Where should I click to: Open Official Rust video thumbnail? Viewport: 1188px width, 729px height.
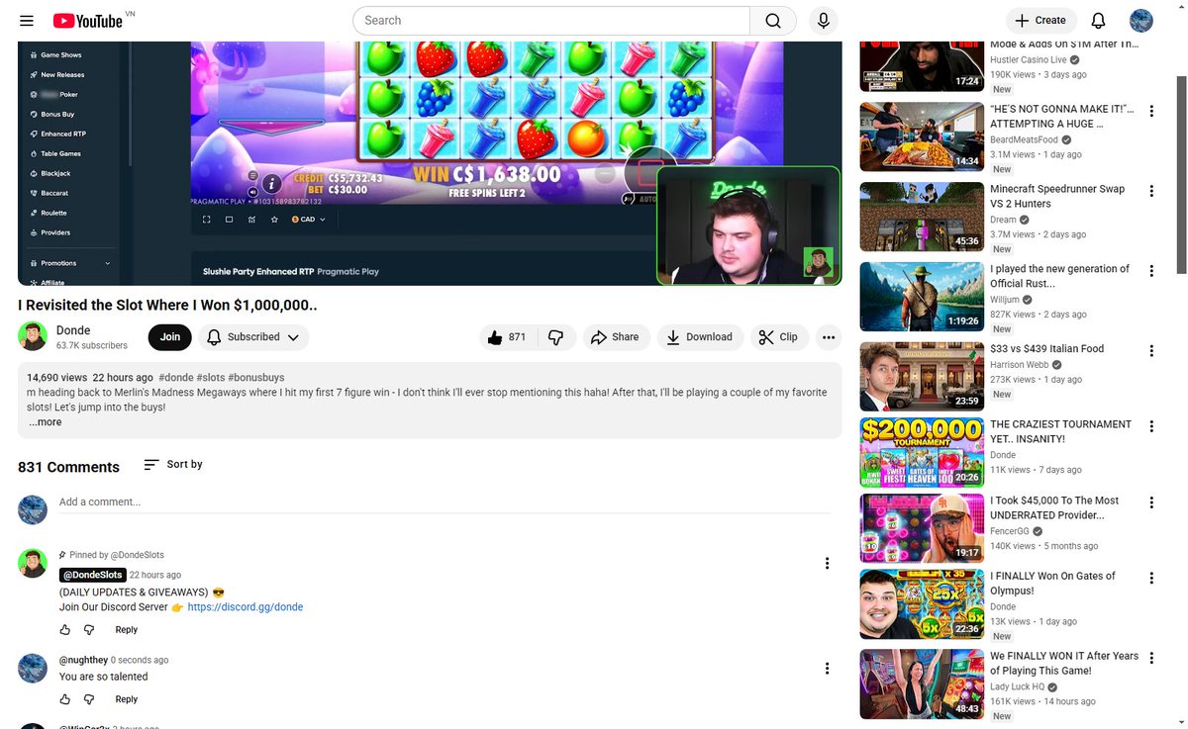(x=922, y=297)
